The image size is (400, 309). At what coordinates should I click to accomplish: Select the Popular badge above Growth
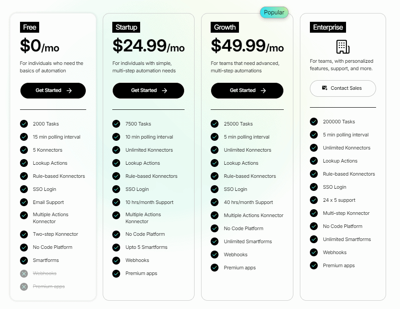point(274,12)
